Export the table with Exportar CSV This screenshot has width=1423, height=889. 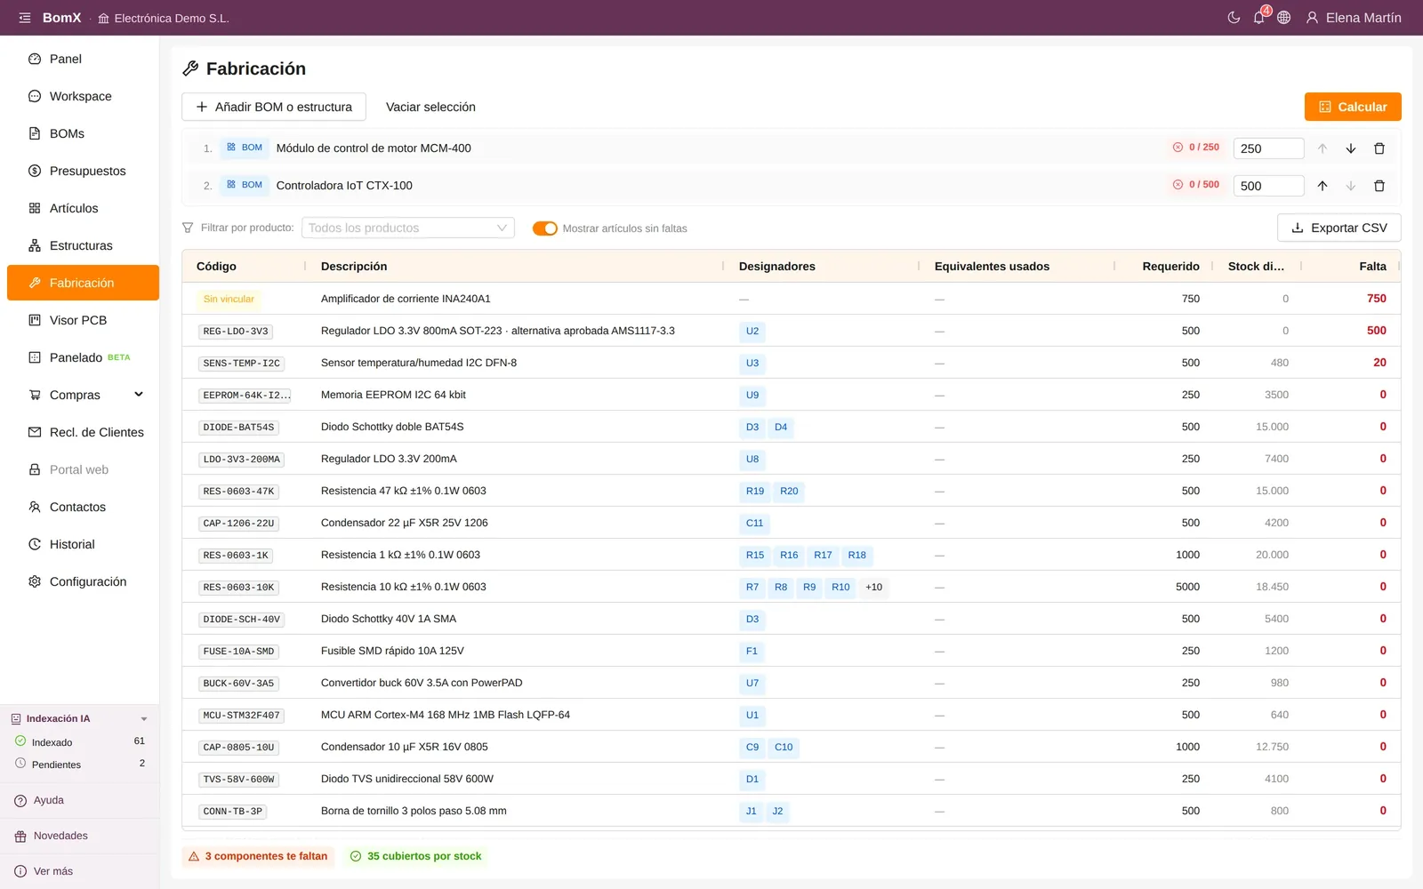(1339, 228)
